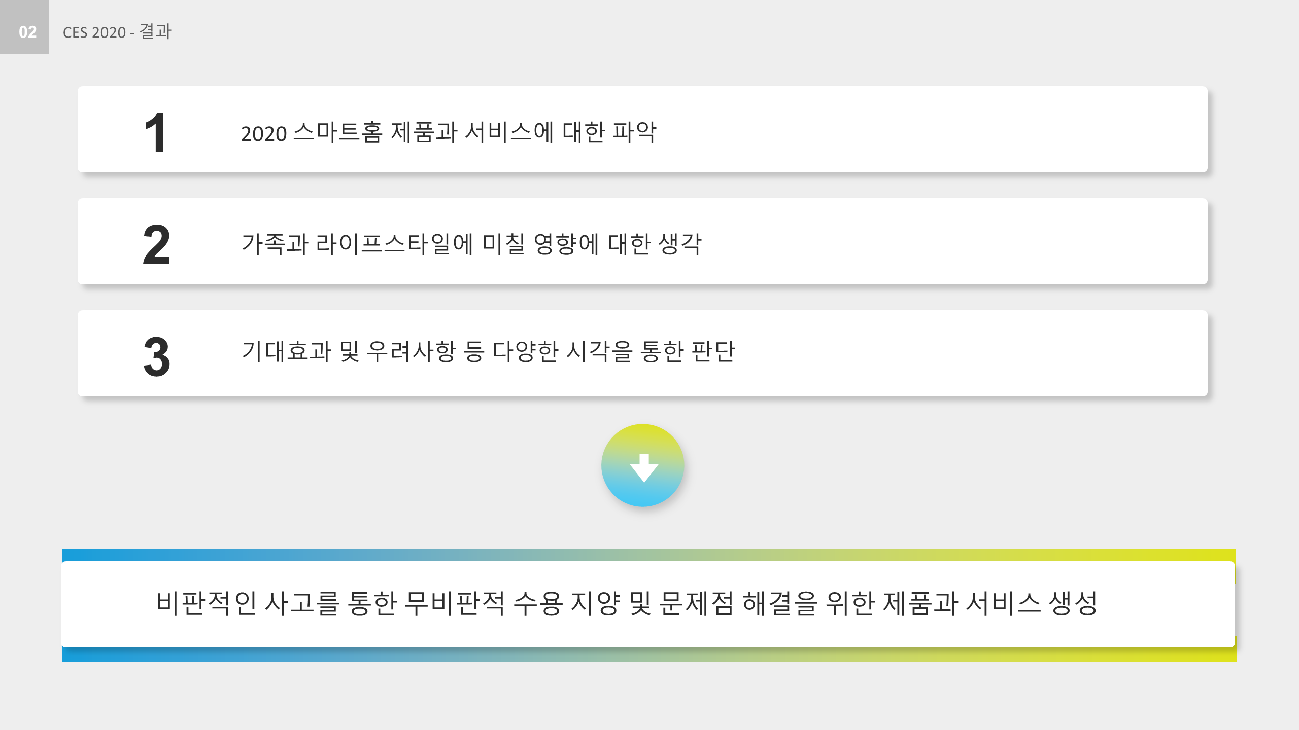Click the large number 1
The image size is (1299, 730).
pyautogui.click(x=155, y=132)
